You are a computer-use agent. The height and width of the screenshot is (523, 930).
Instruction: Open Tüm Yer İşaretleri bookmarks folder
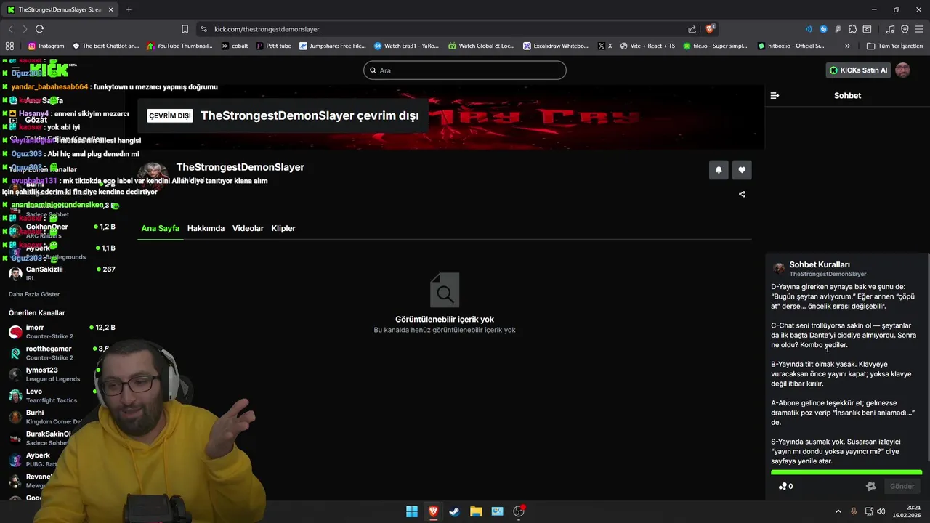click(894, 46)
